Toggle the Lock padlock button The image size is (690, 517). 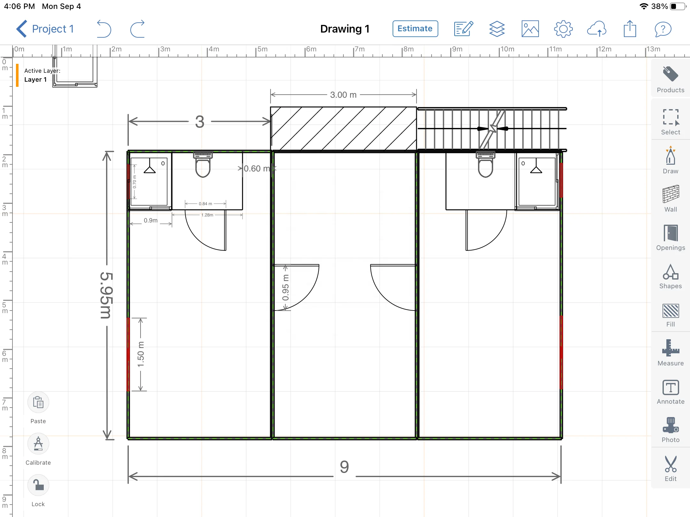pos(38,485)
